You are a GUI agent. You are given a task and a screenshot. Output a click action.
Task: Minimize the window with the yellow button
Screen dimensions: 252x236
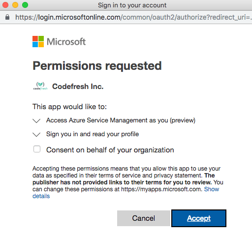click(x=15, y=5)
